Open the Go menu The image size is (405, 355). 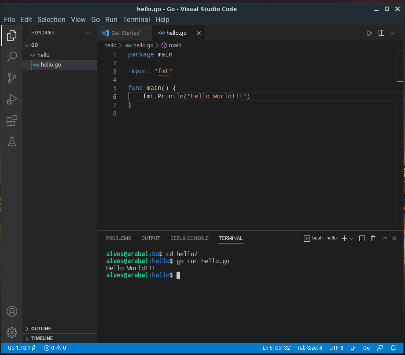click(x=96, y=20)
